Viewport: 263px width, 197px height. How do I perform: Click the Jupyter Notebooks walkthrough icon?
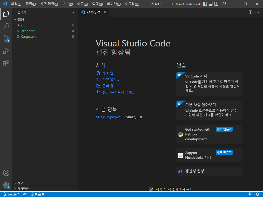point(181,155)
